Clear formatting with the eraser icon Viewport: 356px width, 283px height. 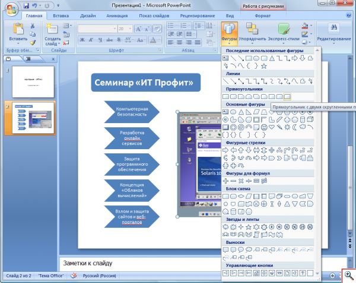(157, 29)
